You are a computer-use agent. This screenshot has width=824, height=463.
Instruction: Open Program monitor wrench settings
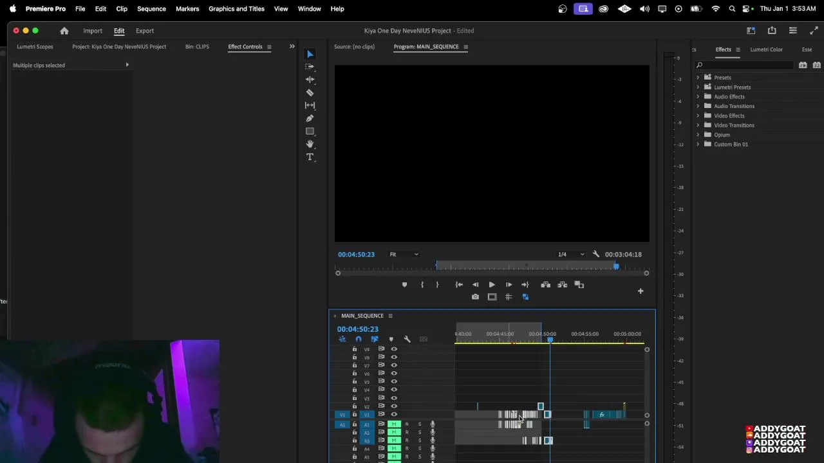click(596, 255)
